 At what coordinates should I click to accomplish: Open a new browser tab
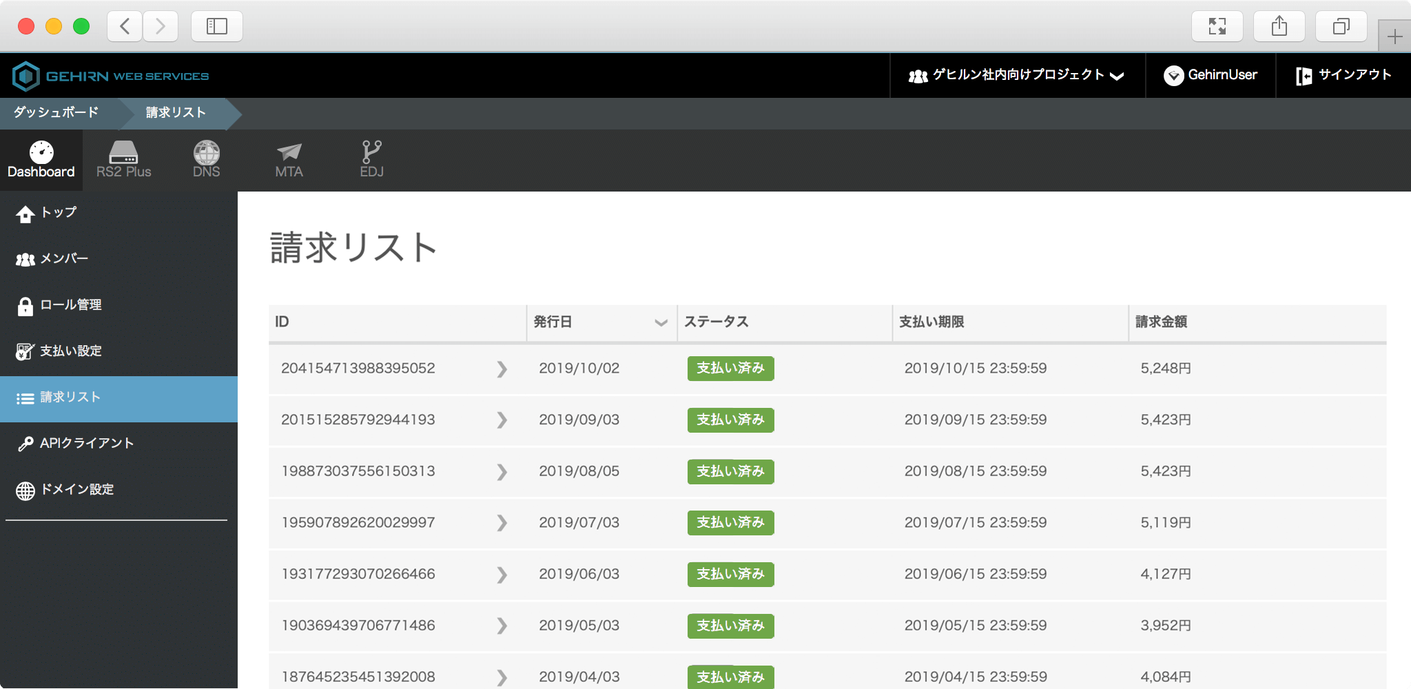[x=1394, y=37]
